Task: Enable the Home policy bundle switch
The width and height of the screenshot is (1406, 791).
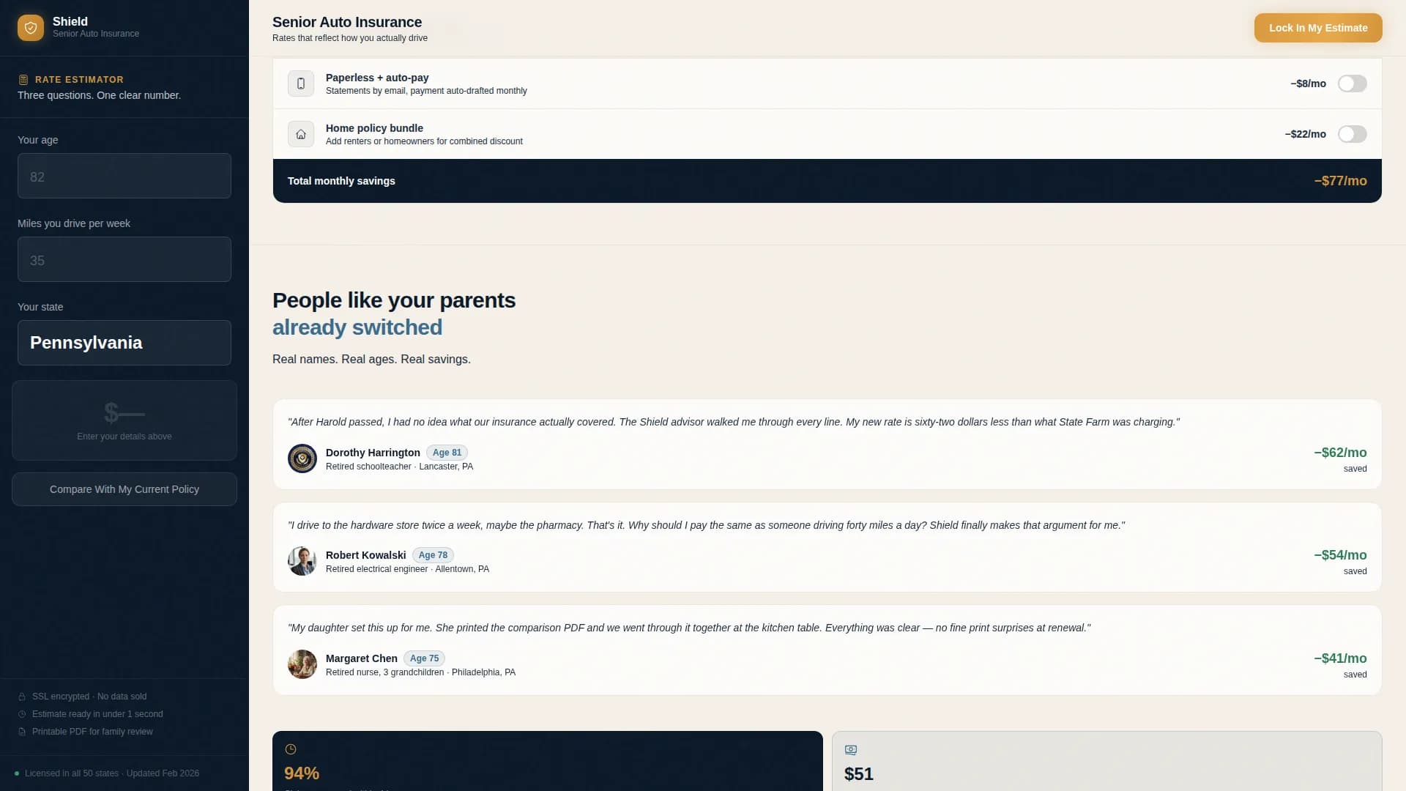Action: pos(1352,134)
